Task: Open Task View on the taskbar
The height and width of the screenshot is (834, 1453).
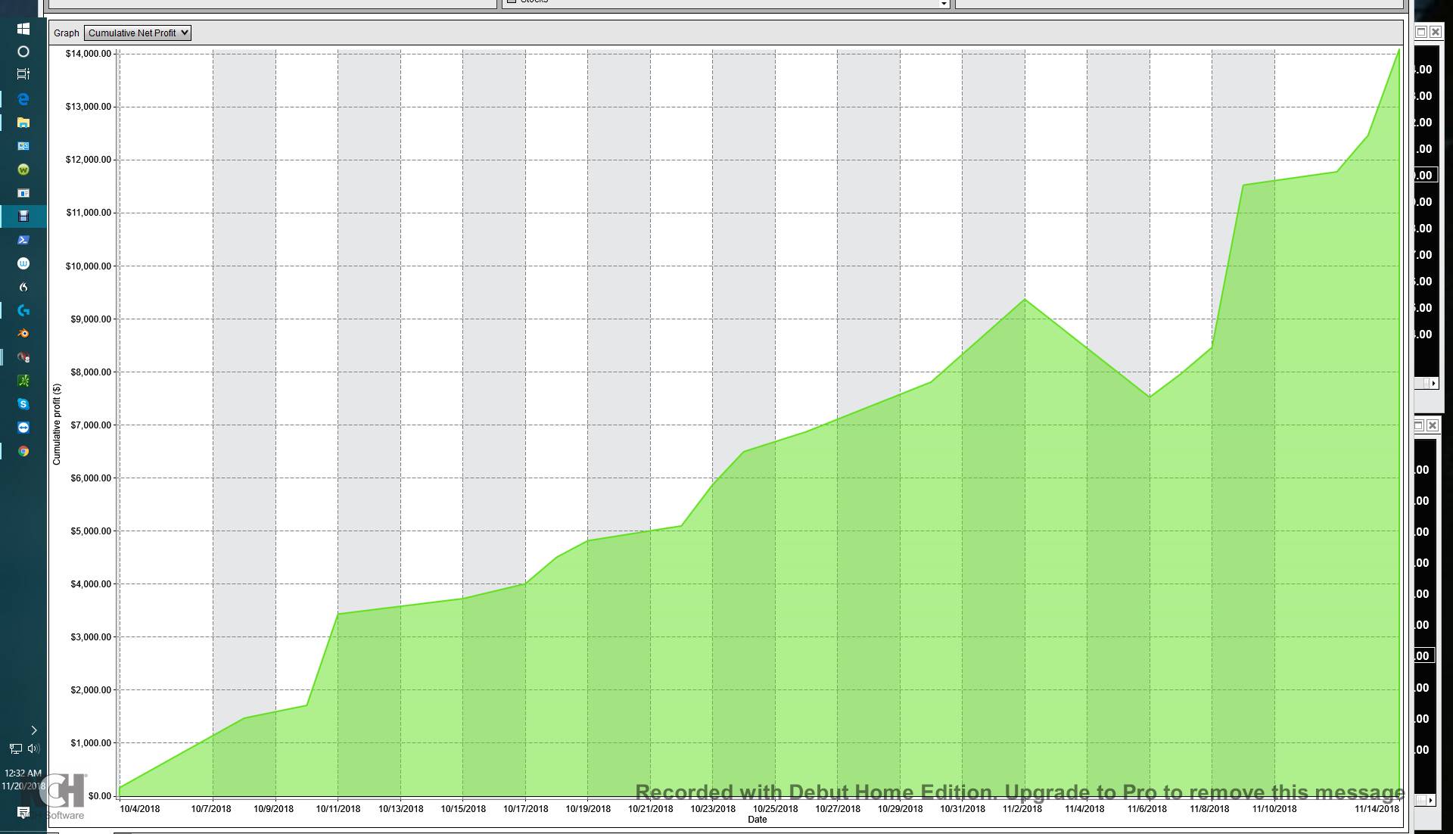Action: click(23, 74)
